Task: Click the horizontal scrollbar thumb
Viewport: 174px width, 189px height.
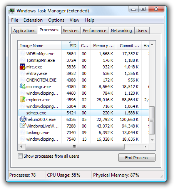Action: (x=75, y=146)
